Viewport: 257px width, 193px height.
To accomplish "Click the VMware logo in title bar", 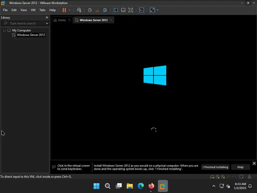I will (3, 3).
